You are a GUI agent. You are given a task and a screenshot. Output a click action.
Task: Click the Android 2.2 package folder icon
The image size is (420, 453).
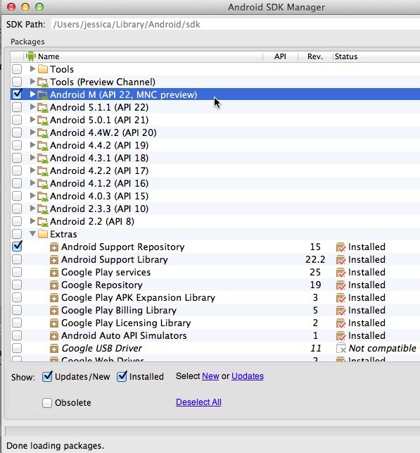coord(43,222)
